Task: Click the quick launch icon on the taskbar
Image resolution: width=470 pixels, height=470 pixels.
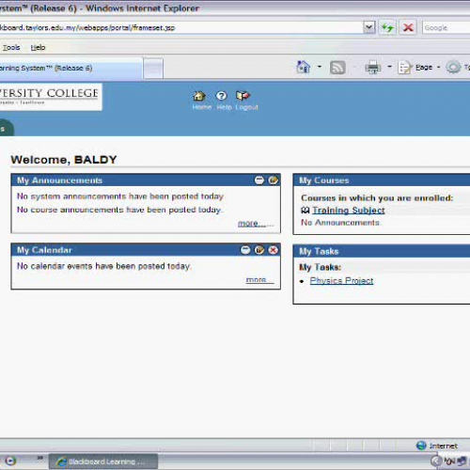Action: (10, 461)
